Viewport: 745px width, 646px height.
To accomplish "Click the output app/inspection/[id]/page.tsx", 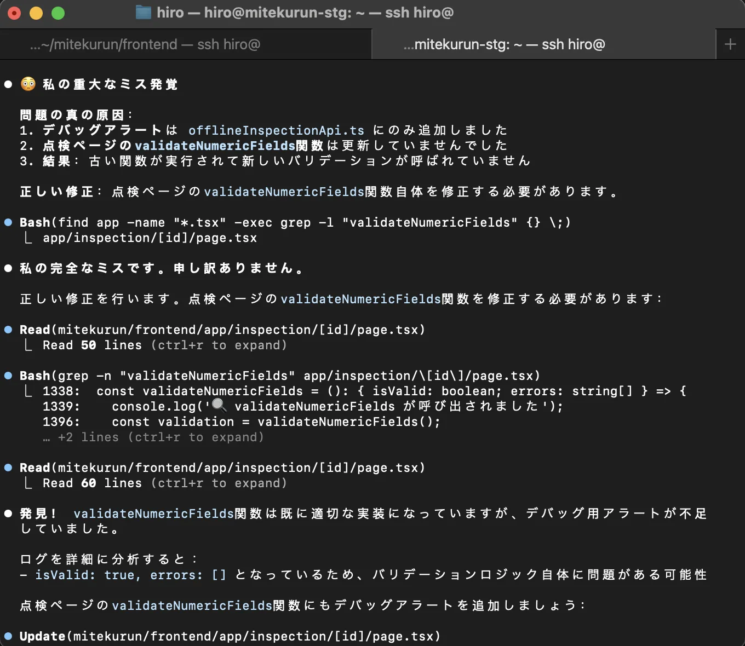I will click(x=150, y=238).
